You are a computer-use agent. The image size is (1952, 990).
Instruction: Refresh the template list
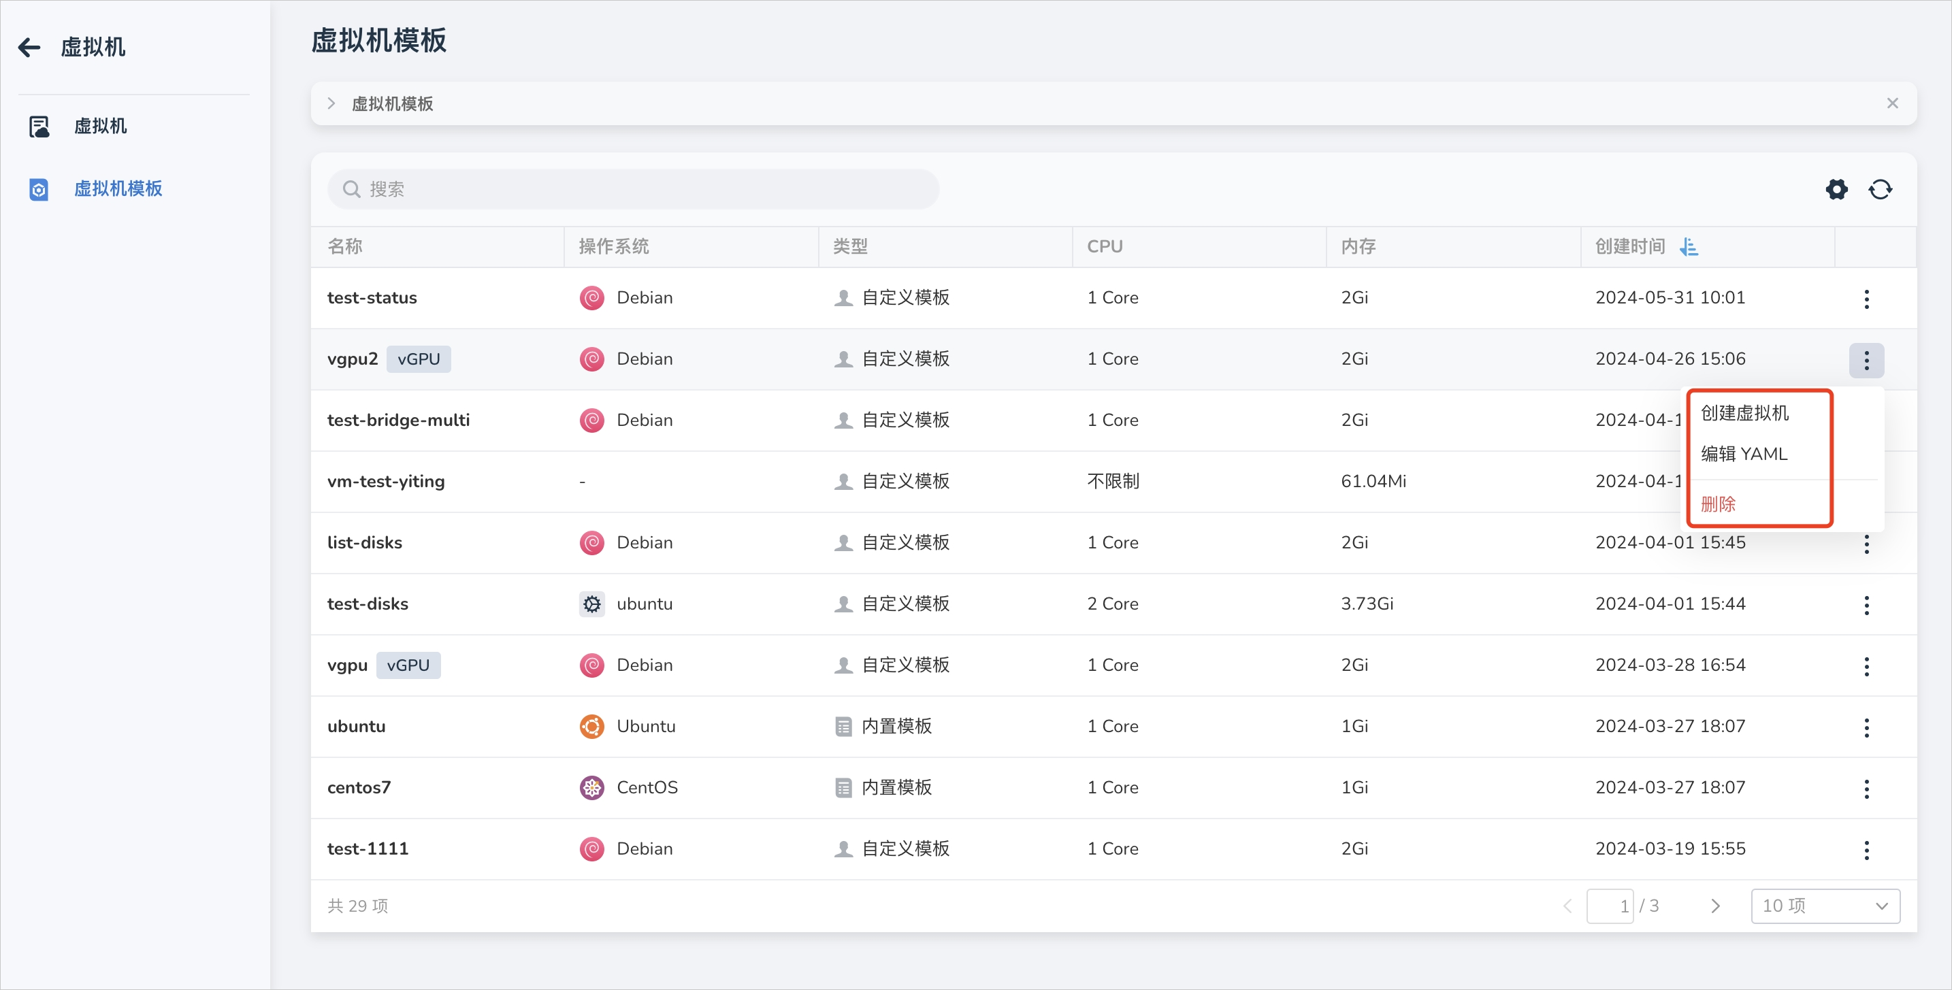coord(1880,188)
